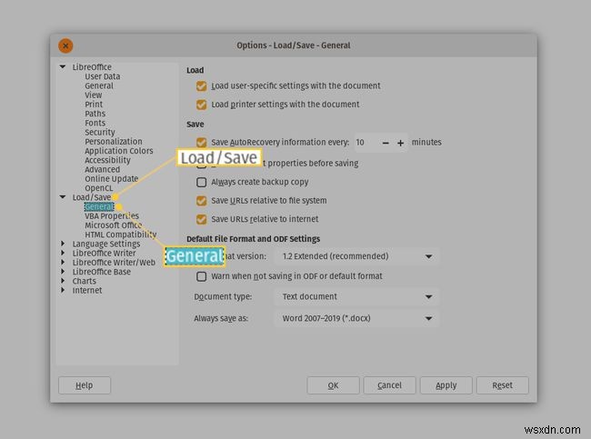Open the Personalization options page
The image size is (591, 439).
pyautogui.click(x=114, y=141)
